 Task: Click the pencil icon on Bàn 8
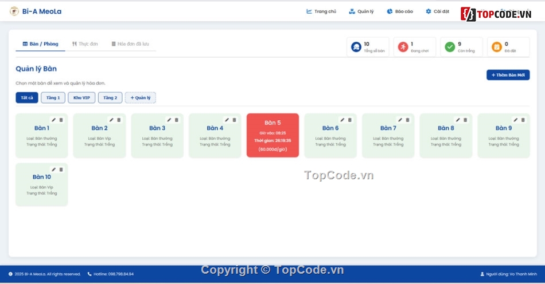(458, 120)
